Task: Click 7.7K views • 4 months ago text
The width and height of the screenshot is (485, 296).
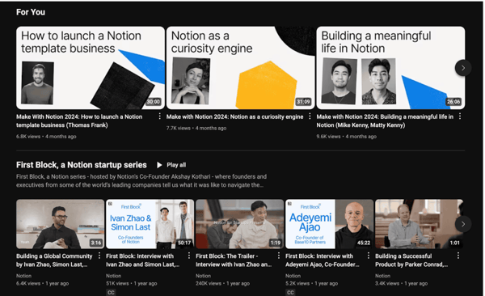Action: (196, 128)
